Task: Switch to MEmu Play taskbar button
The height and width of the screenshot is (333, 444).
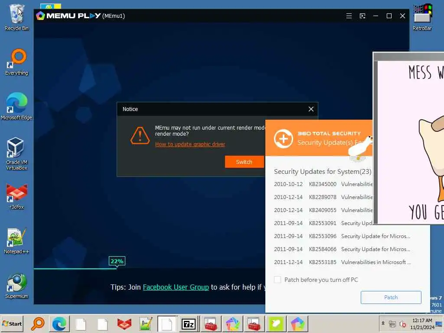Action: pos(297,323)
